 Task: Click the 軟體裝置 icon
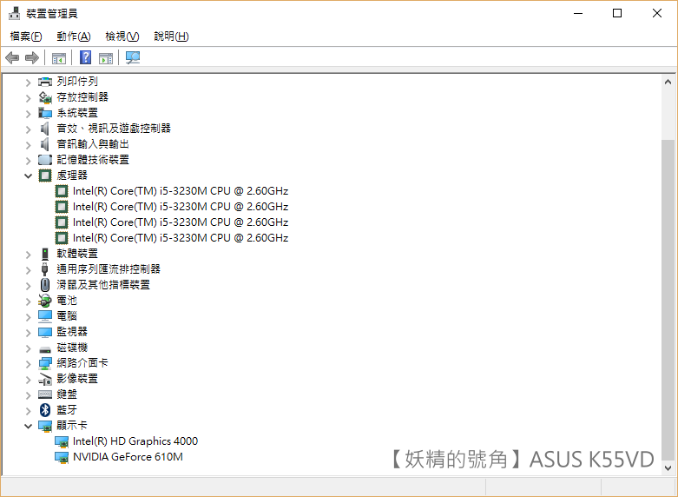(x=45, y=254)
